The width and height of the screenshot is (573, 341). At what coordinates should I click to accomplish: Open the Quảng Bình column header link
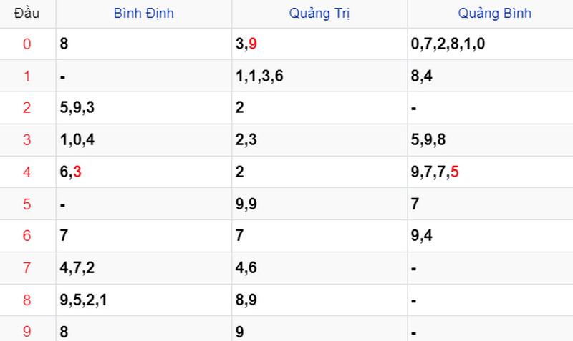pyautogui.click(x=494, y=14)
